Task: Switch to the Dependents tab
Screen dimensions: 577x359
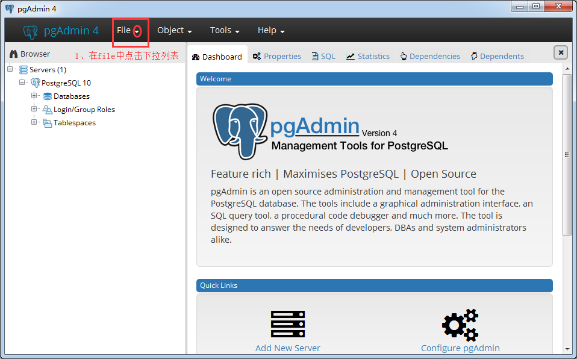Action: pyautogui.click(x=497, y=57)
